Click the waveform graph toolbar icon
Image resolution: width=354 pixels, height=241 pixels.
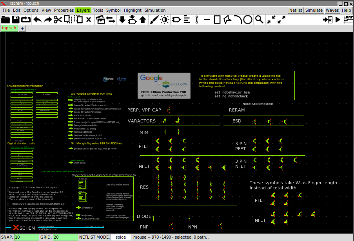348,19
